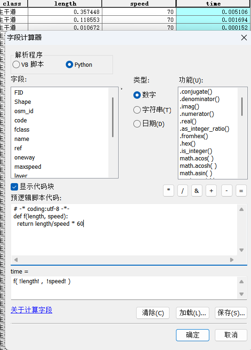Insert the divide / operator
Screen dimensions: 251x350
(182, 191)
